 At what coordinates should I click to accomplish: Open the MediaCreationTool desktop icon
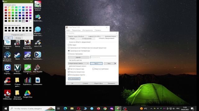pos(38,18)
